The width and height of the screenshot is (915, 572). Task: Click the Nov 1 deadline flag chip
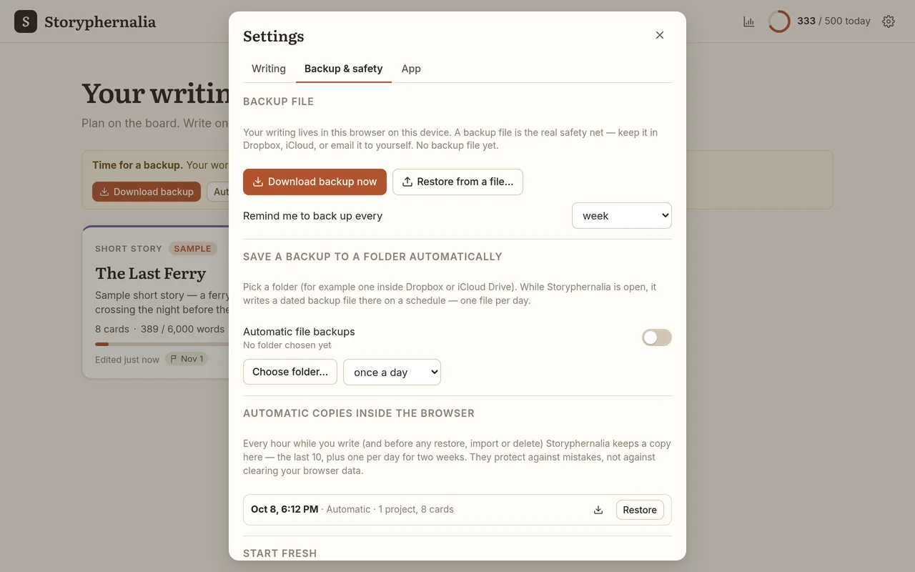click(187, 359)
